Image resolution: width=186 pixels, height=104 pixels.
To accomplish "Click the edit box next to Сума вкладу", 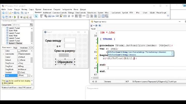I will tap(70, 40).
